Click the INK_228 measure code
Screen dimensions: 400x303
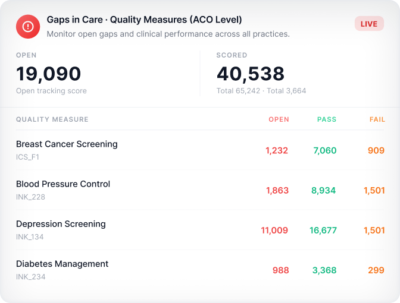(x=30, y=197)
